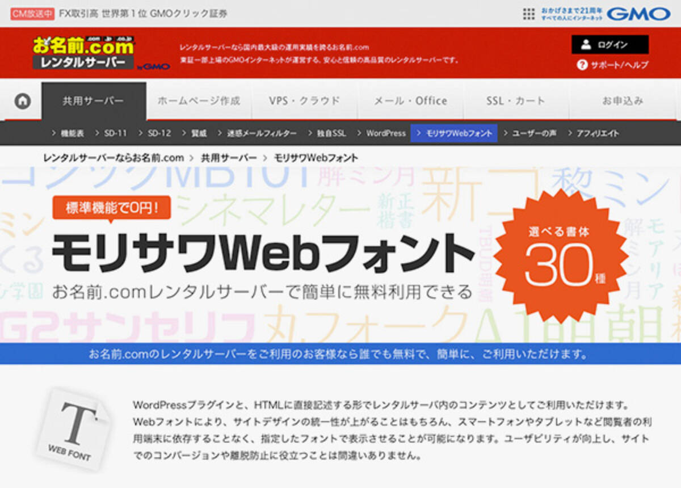Screen dimensions: 681x488
Task: Select the SSL・カート tab
Action: click(516, 101)
